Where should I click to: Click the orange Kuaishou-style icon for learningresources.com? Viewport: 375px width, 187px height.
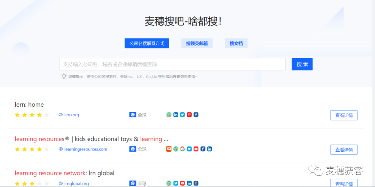coord(169,149)
